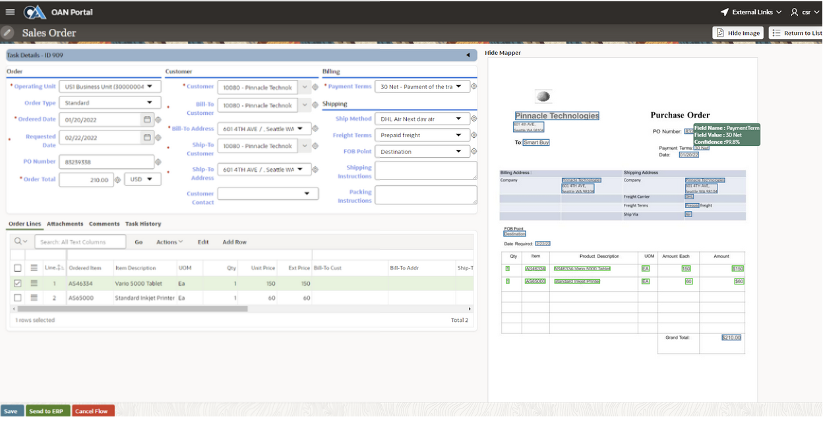823x421 pixels.
Task: Open the Bill-To Address dropdown
Action: coord(264,129)
